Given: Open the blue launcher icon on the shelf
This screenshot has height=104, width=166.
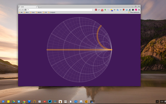Looking at the screenshot, I should [x=3, y=102].
